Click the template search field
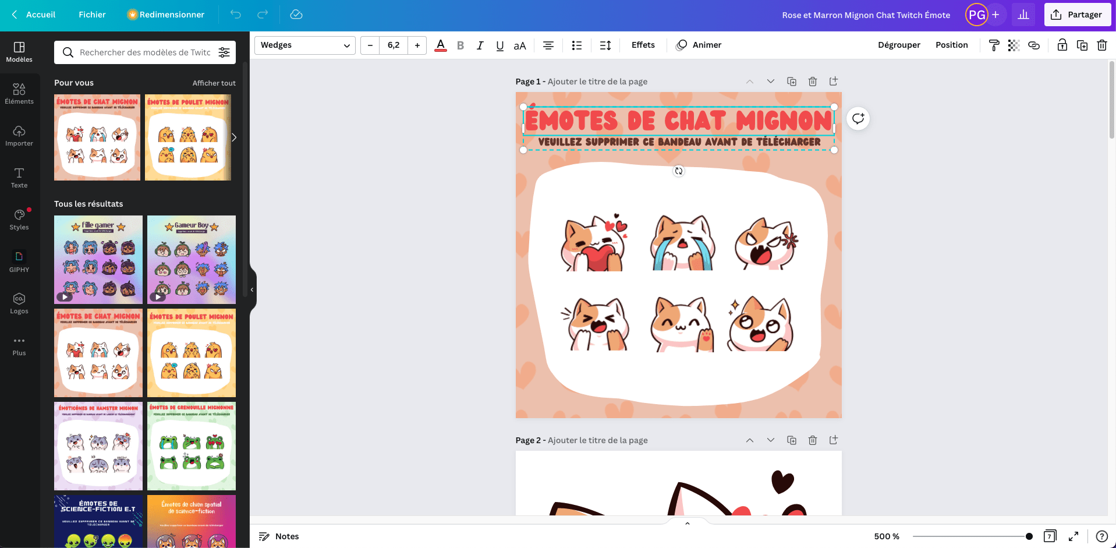This screenshot has width=1116, height=548. pos(145,52)
